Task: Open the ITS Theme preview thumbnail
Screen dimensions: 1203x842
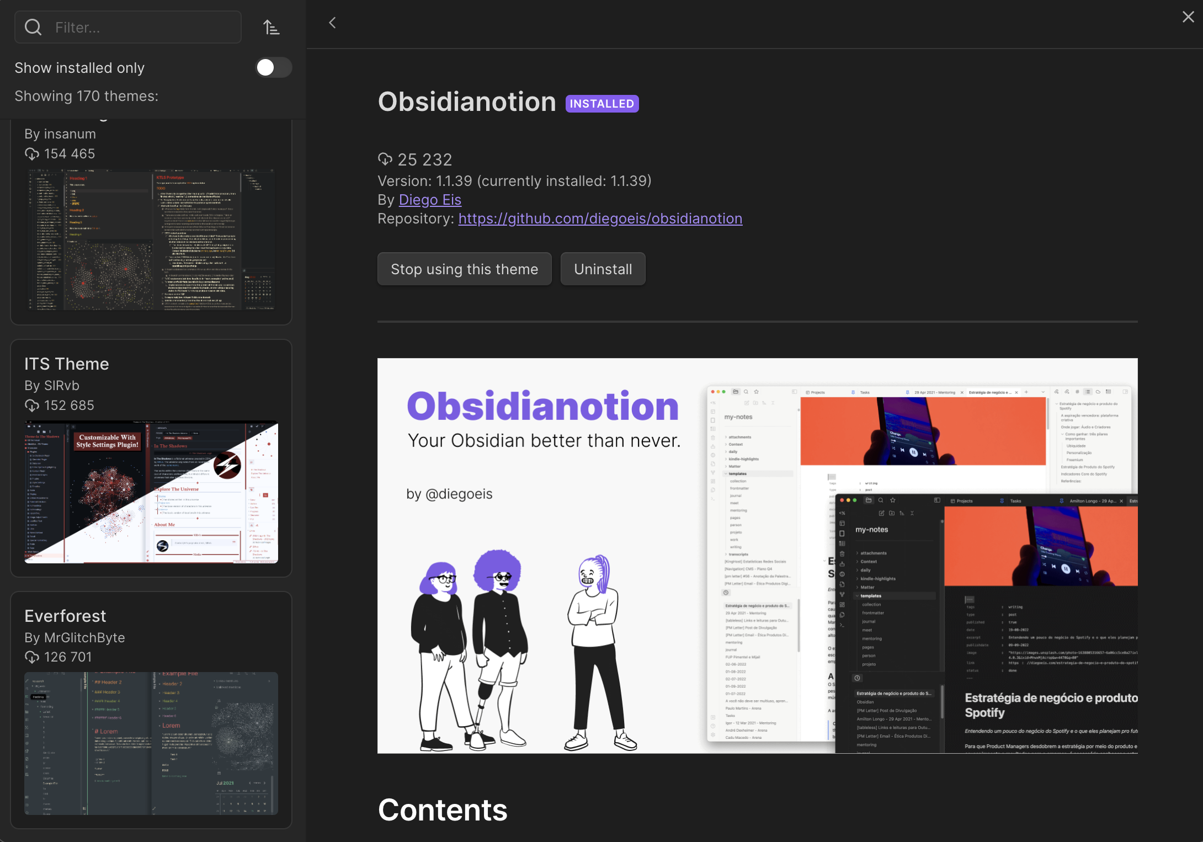Action: click(x=151, y=492)
